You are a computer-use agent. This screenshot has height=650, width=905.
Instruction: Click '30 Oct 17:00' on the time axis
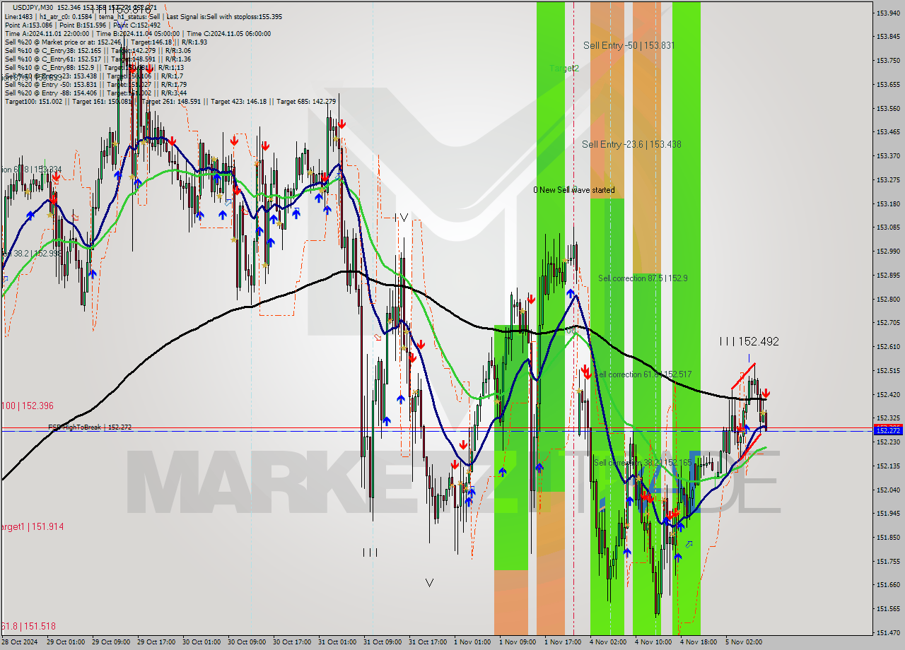(291, 642)
